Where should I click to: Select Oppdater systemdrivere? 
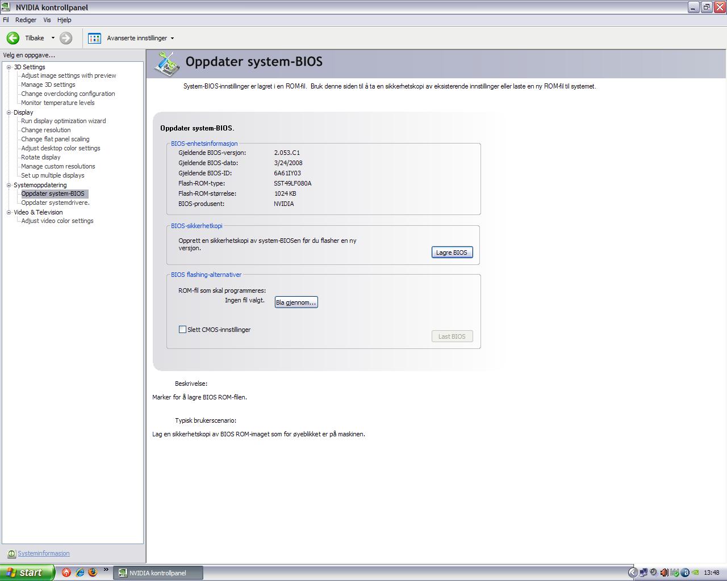coord(55,203)
